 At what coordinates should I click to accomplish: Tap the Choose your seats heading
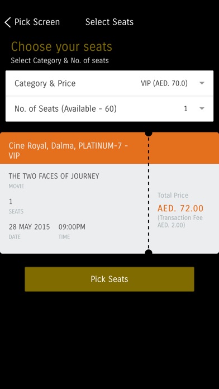[61, 46]
